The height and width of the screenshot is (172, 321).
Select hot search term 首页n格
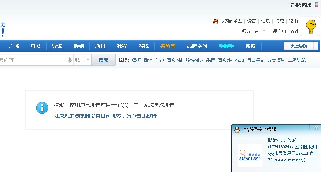175,60
